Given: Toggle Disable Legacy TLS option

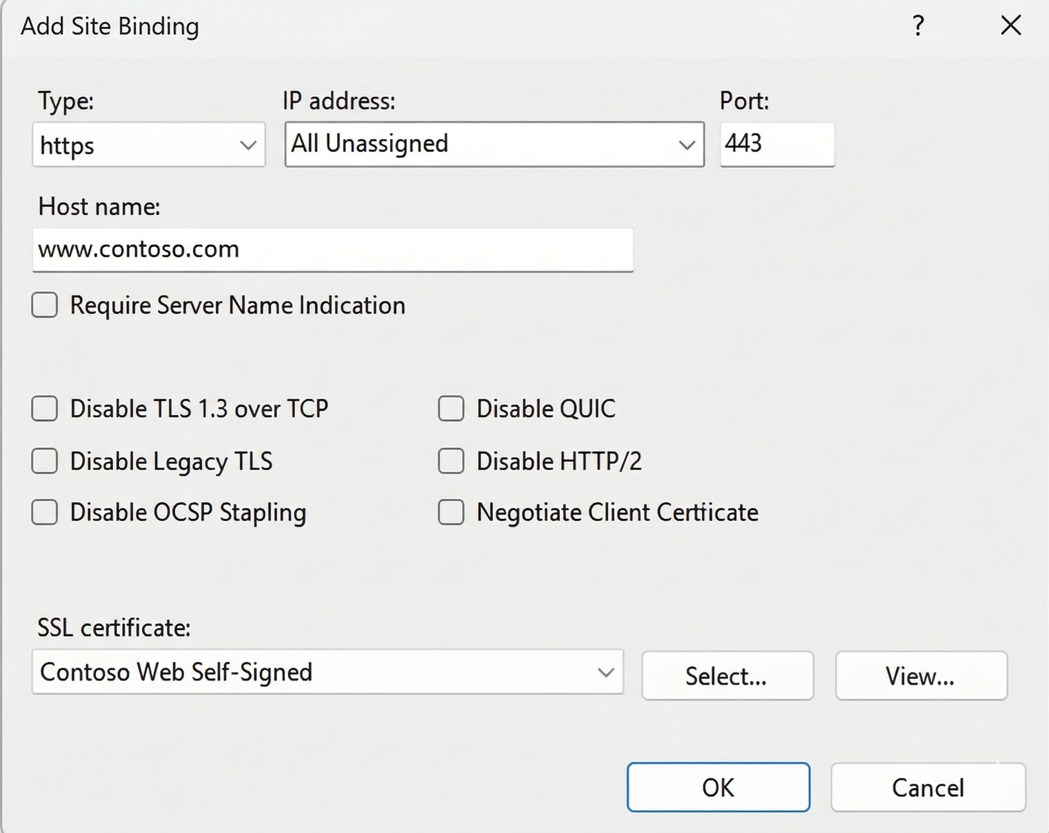Looking at the screenshot, I should (45, 461).
